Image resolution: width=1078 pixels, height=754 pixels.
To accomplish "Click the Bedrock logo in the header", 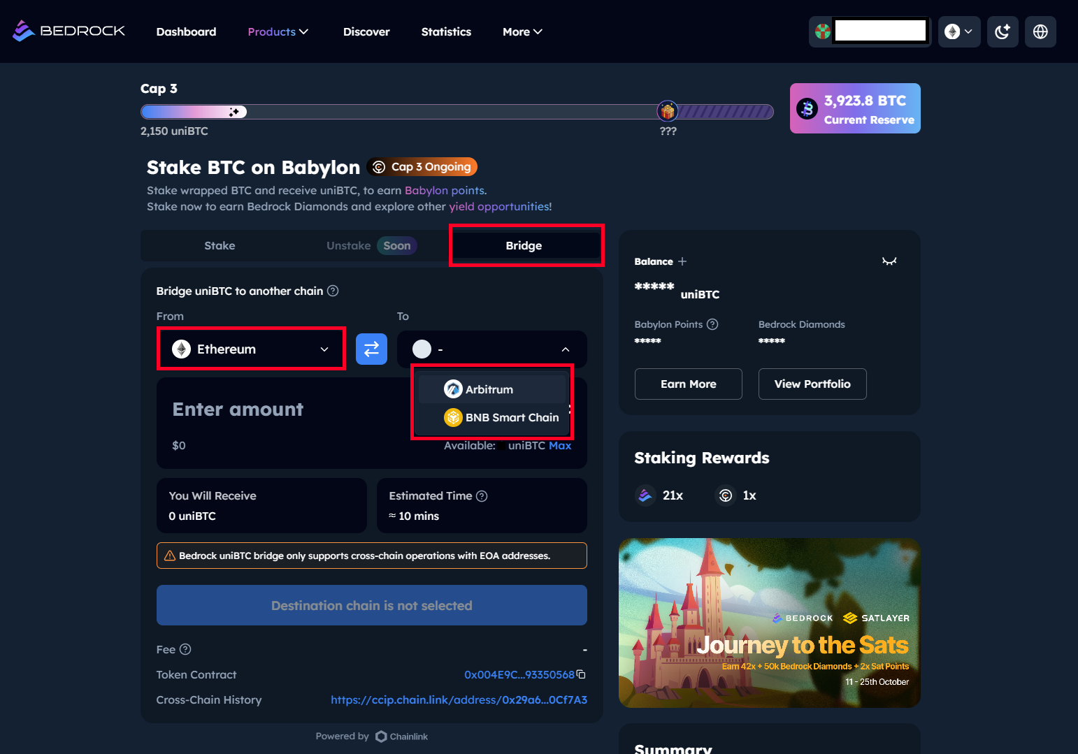I will pos(68,31).
